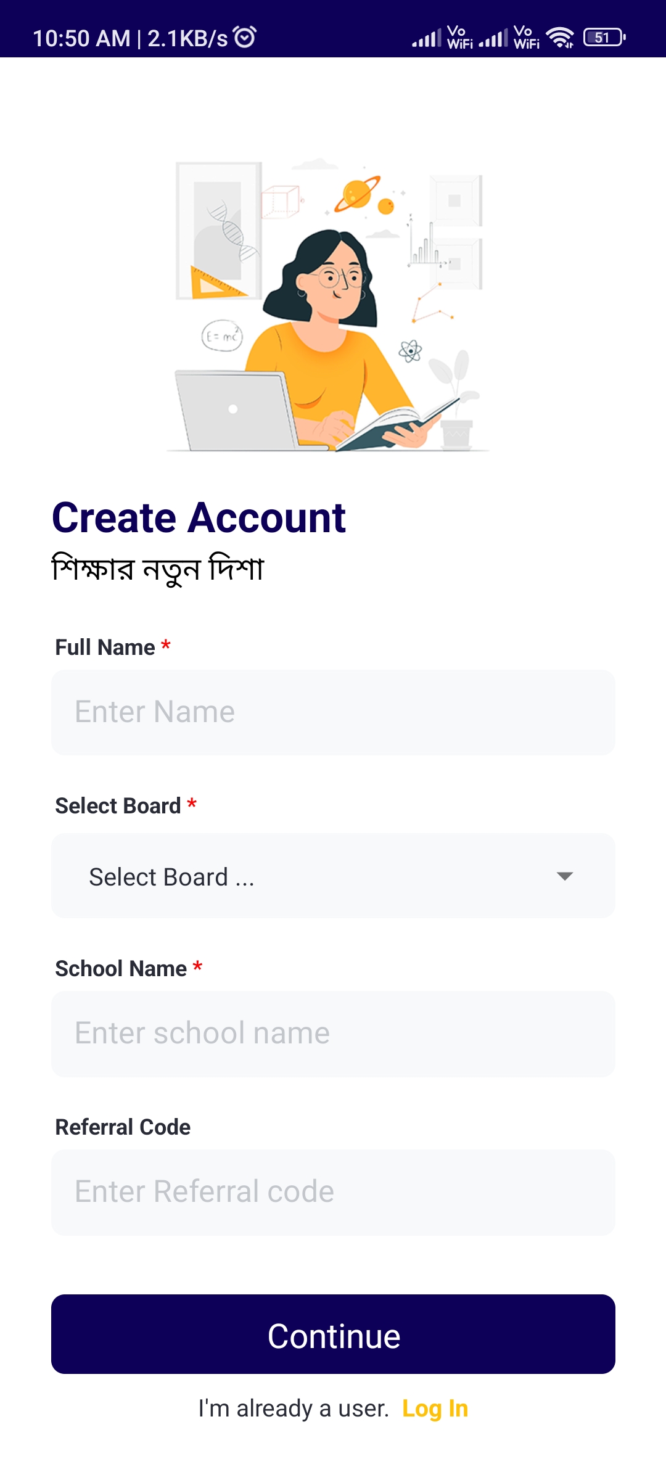Tap the first cellular signal bars
The image size is (666, 1480).
(427, 38)
